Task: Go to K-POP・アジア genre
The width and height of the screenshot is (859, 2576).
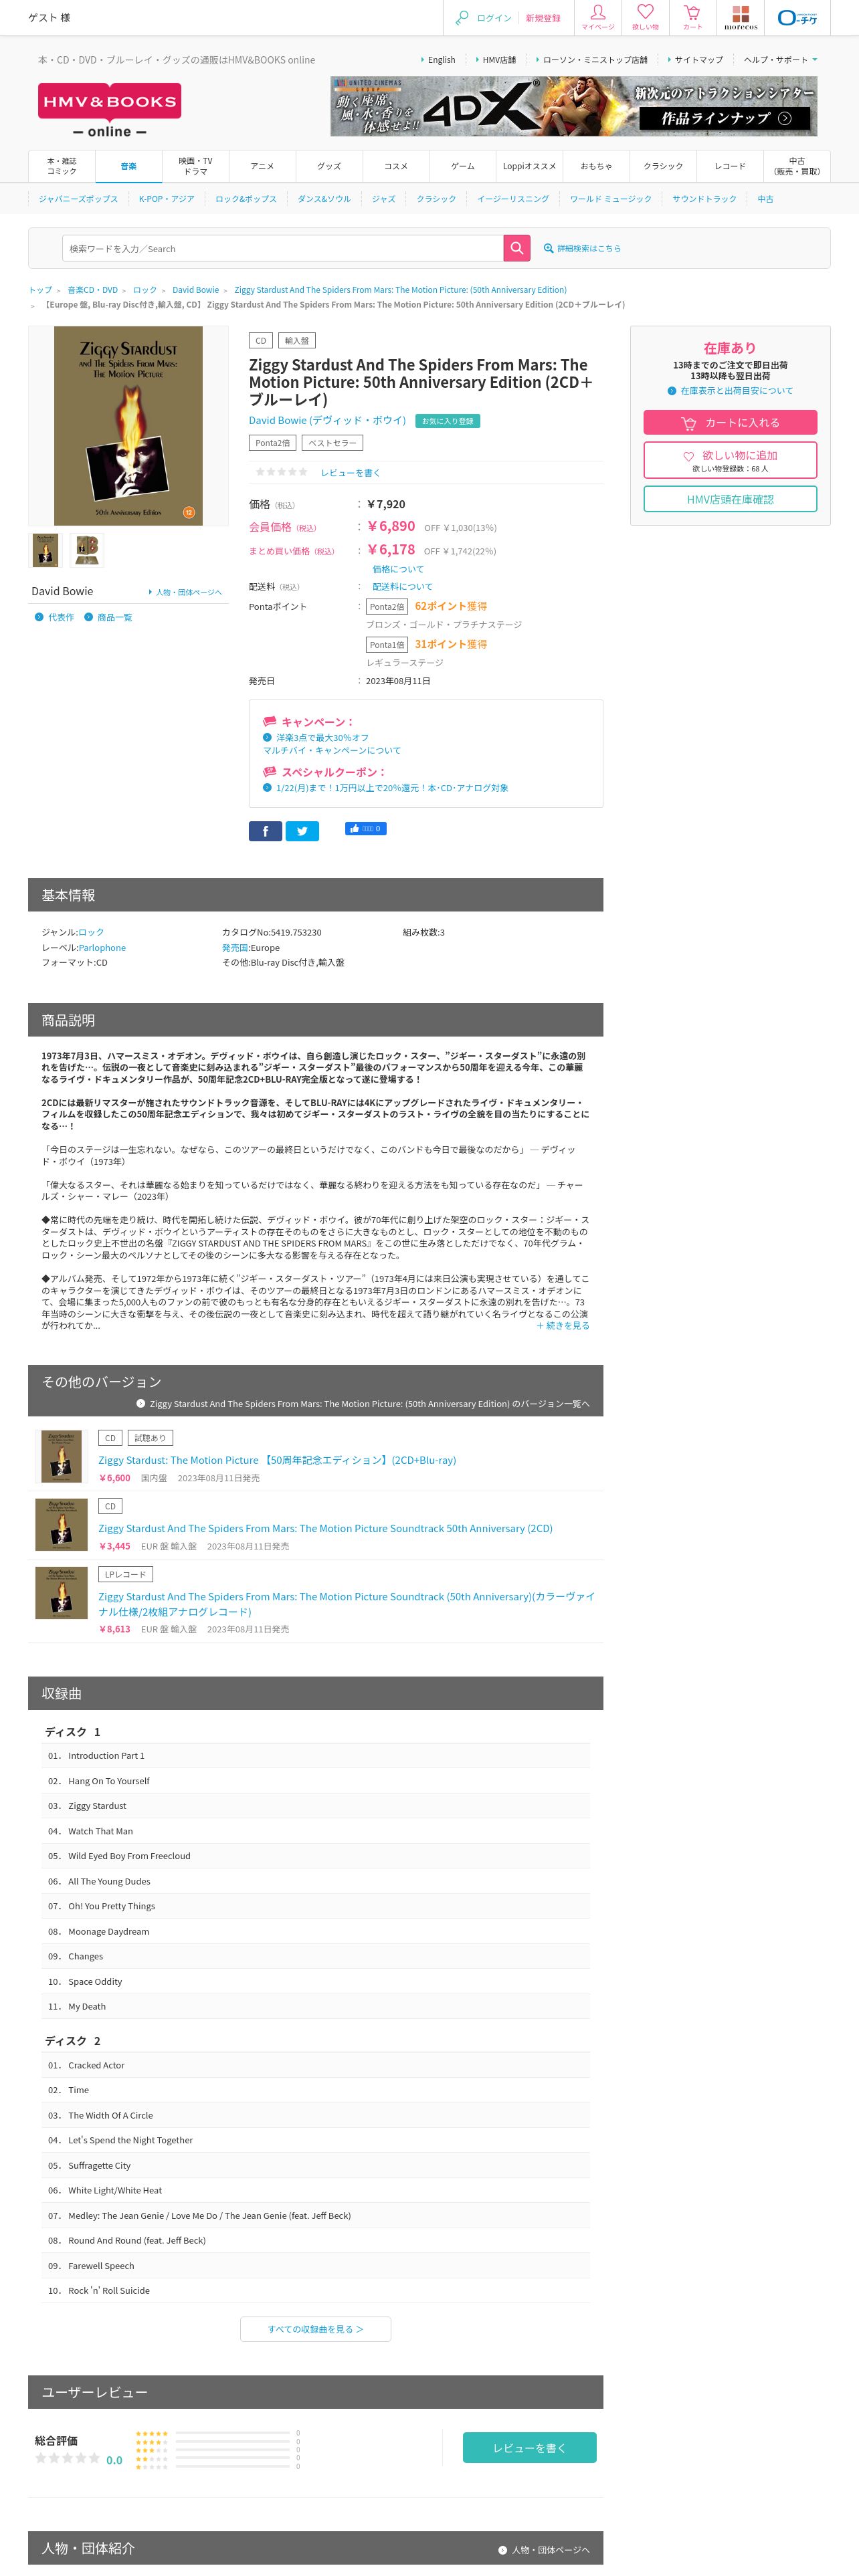Action: [x=166, y=199]
